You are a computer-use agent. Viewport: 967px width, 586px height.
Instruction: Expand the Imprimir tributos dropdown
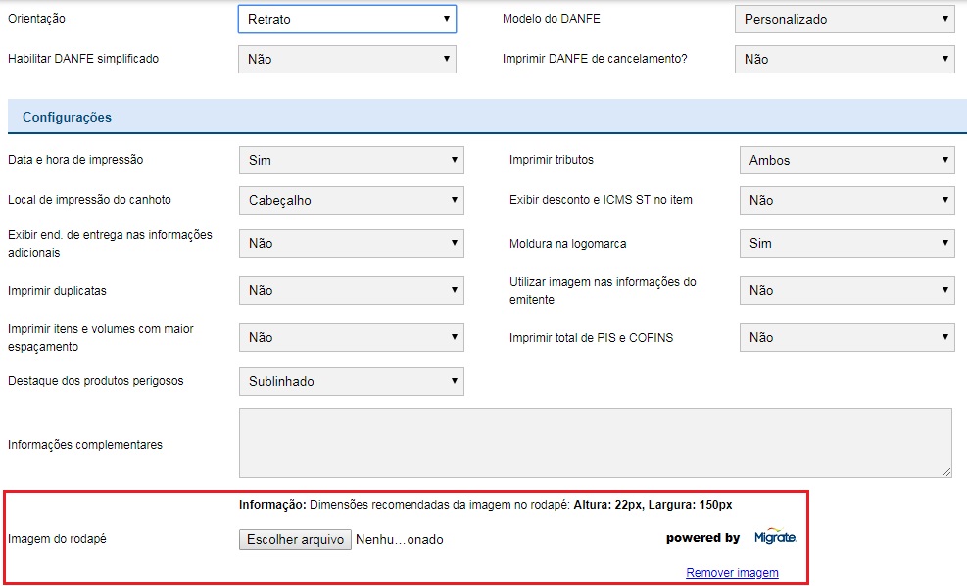tap(846, 160)
